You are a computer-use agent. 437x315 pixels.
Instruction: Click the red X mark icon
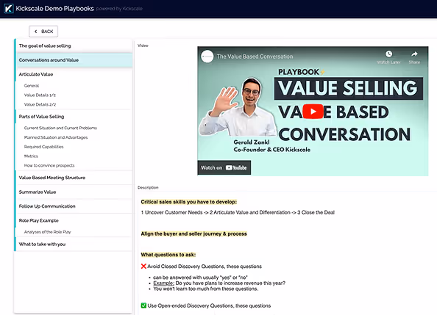point(143,267)
